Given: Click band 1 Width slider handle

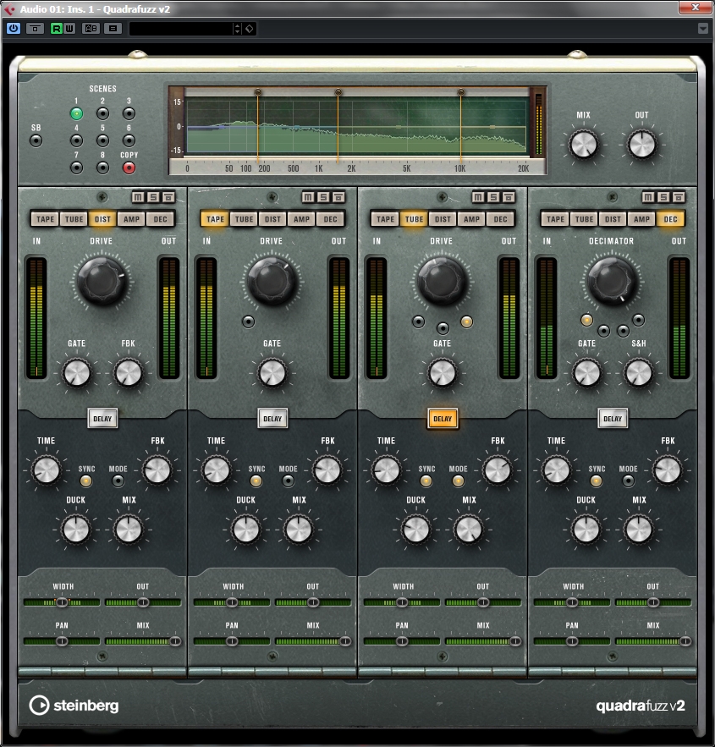Looking at the screenshot, I should (62, 602).
